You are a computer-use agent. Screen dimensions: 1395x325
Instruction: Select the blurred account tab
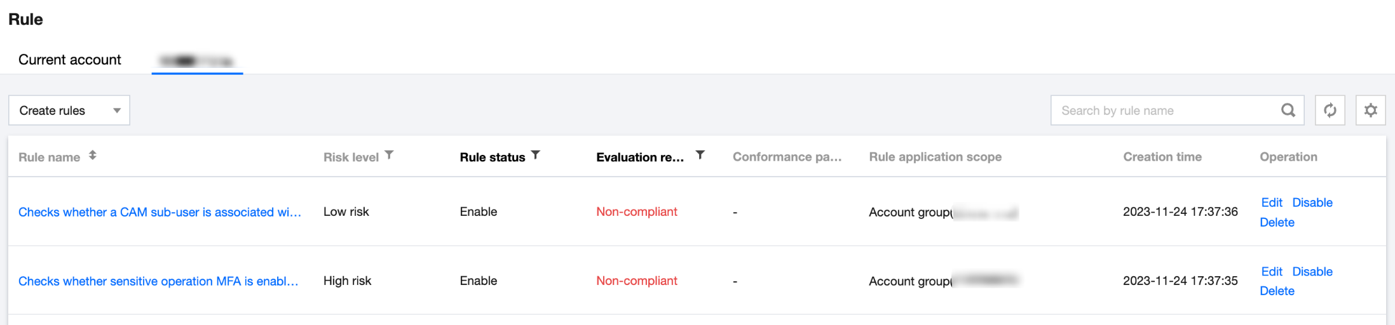click(x=197, y=61)
